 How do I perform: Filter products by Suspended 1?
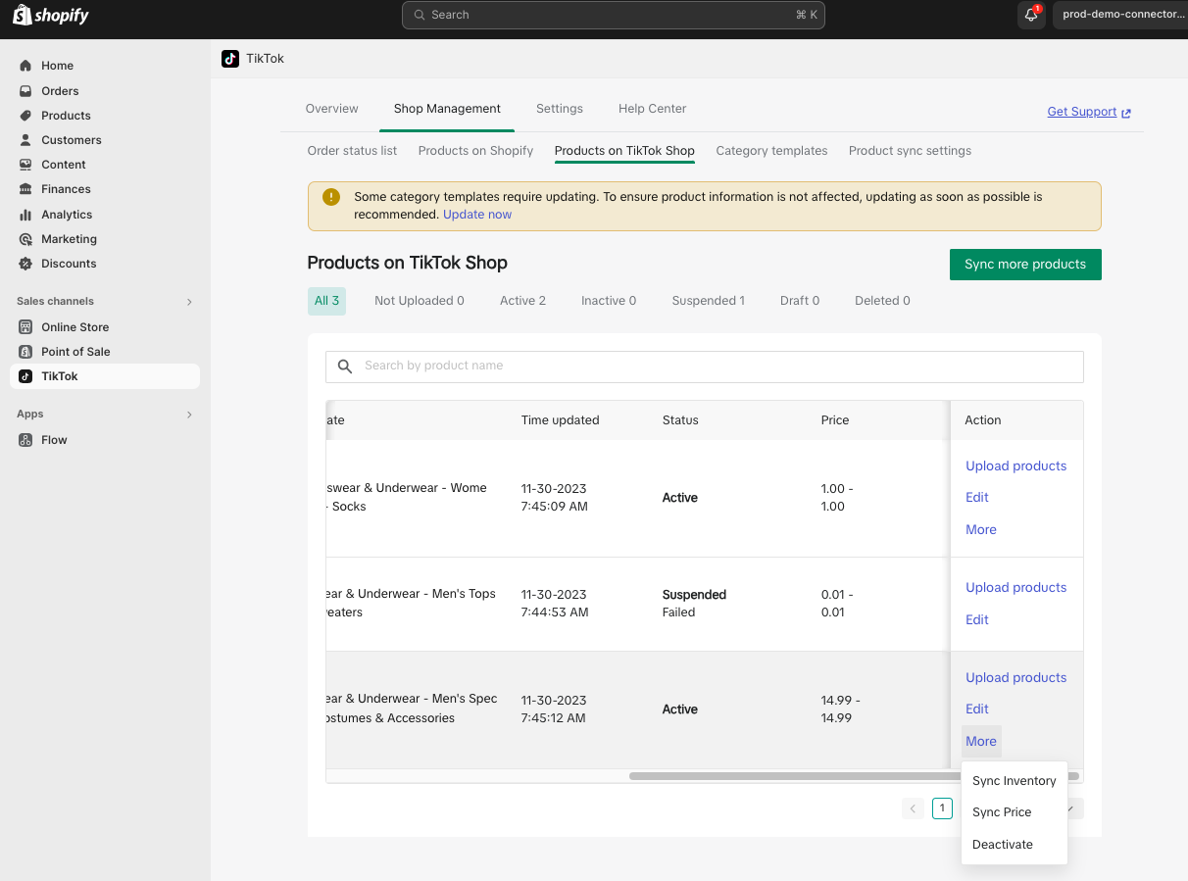tap(708, 301)
